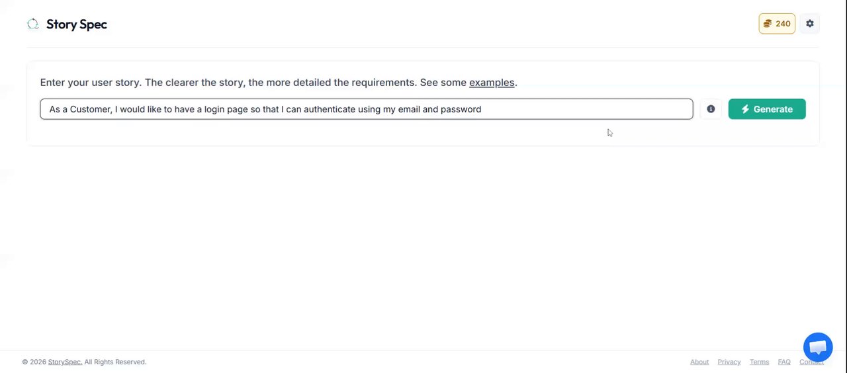
Task: Click the lightning bolt on the Generate button
Action: click(745, 109)
